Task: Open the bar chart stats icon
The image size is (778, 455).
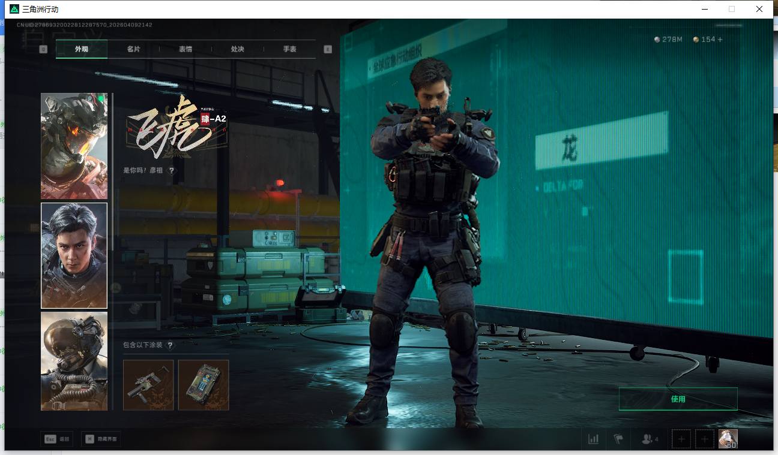Action: tap(593, 439)
